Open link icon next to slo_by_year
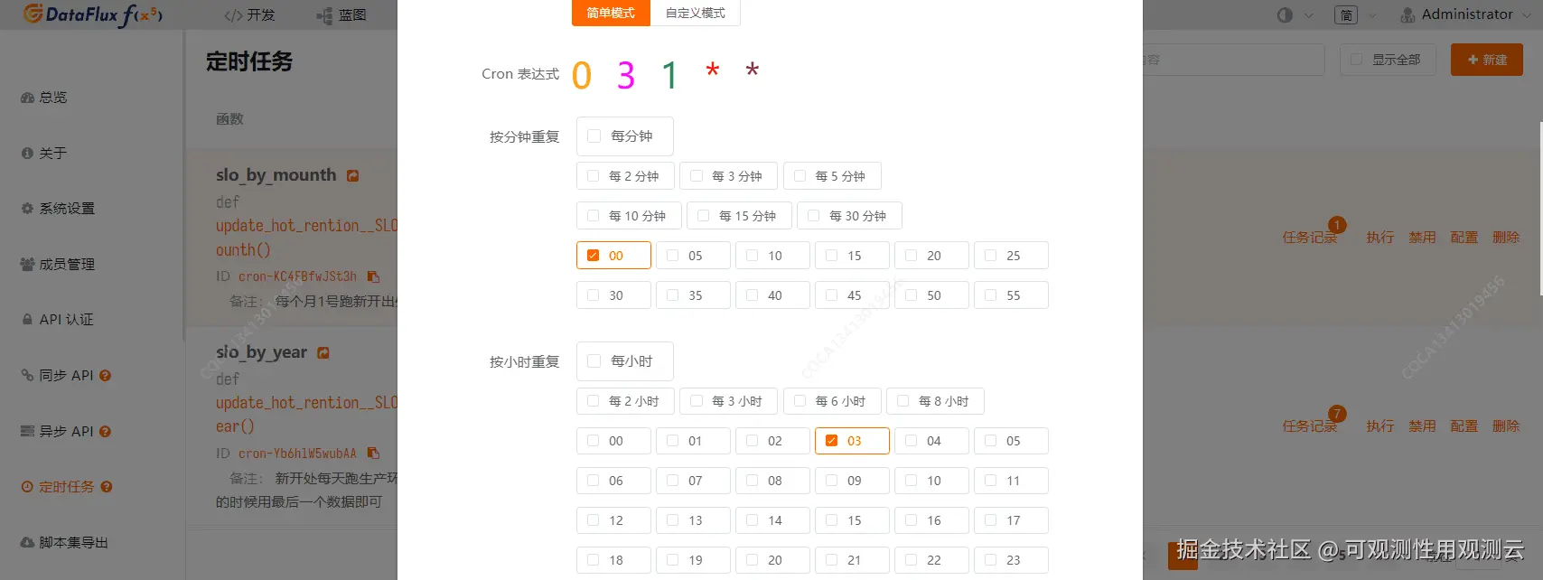This screenshot has width=1543, height=580. point(323,353)
